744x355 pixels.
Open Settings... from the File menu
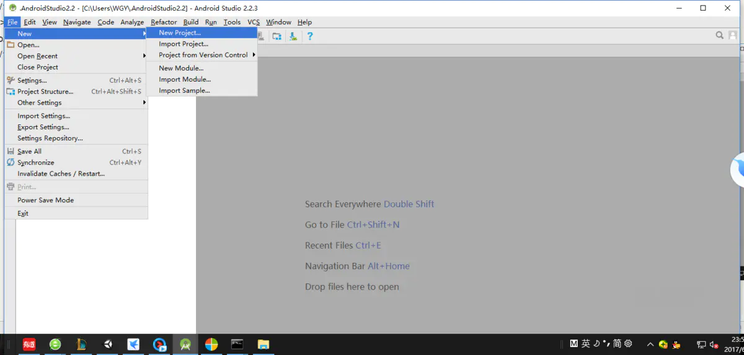(76, 80)
